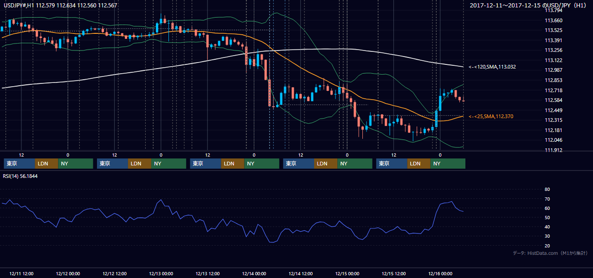Click price axis value 112.046

point(553,140)
